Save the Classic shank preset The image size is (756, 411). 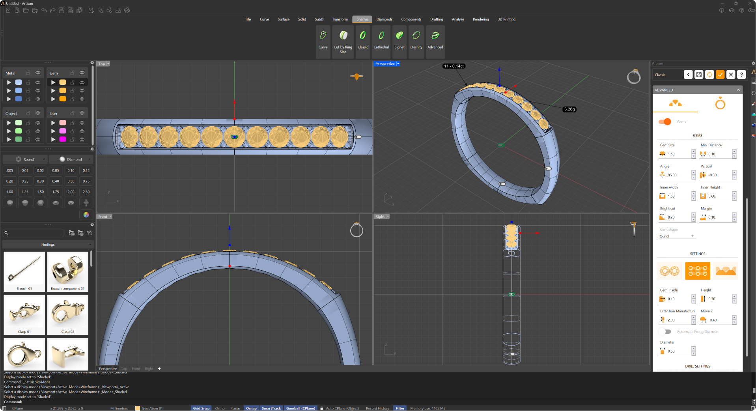click(699, 75)
